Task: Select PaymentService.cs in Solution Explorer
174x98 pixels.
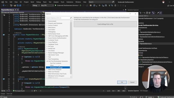Action: click(146, 44)
